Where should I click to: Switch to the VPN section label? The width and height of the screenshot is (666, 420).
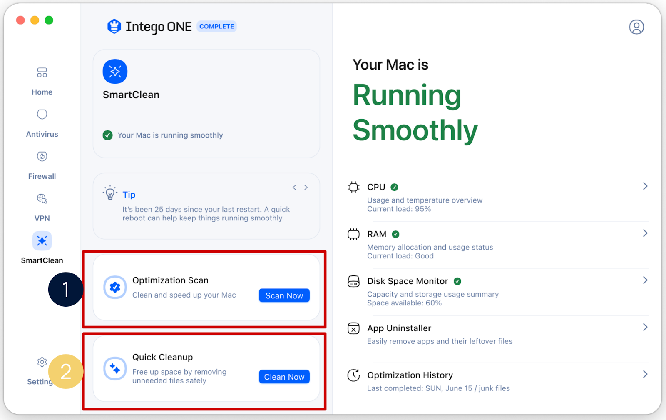click(x=42, y=218)
